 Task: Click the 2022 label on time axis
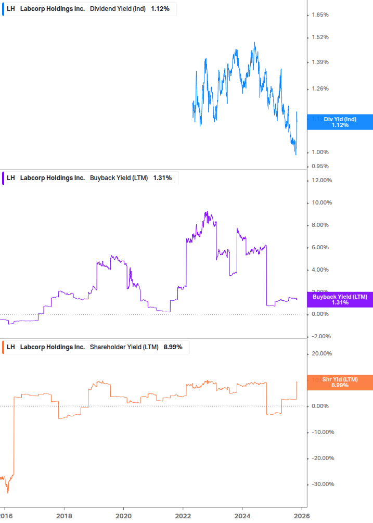point(183,516)
